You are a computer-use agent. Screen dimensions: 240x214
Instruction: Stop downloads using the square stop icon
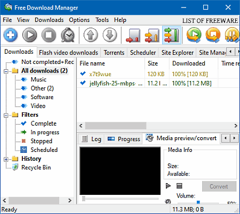point(49,35)
